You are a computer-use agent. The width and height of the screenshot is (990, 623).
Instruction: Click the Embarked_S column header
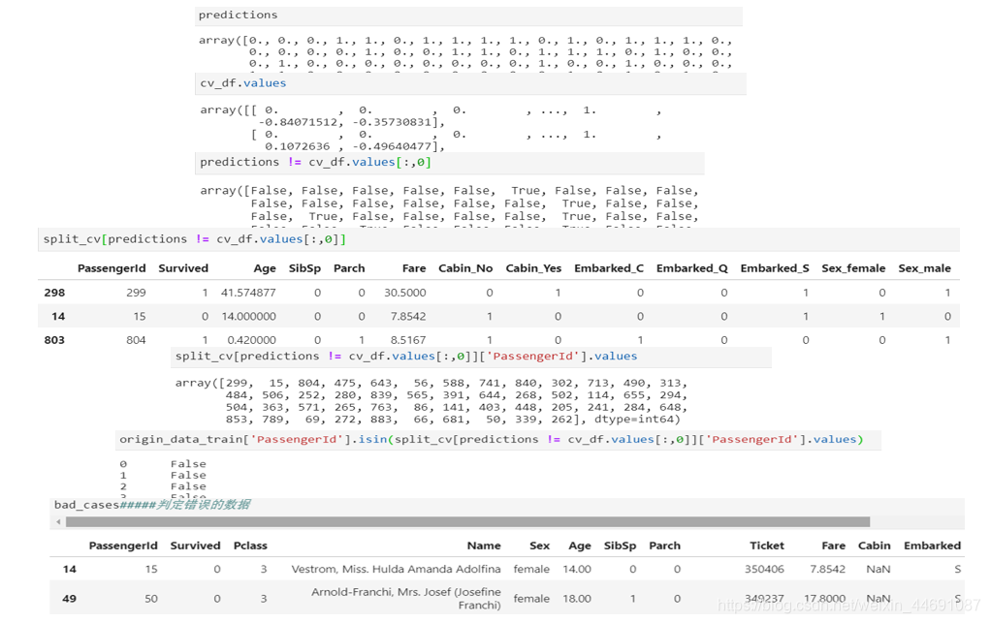pos(775,268)
